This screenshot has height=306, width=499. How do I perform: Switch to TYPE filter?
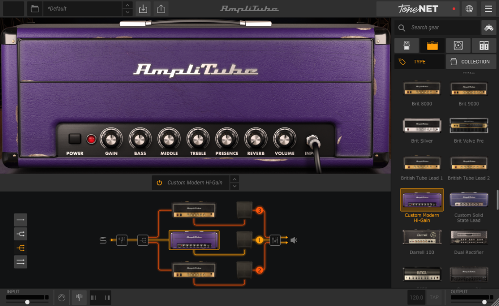pyautogui.click(x=420, y=62)
